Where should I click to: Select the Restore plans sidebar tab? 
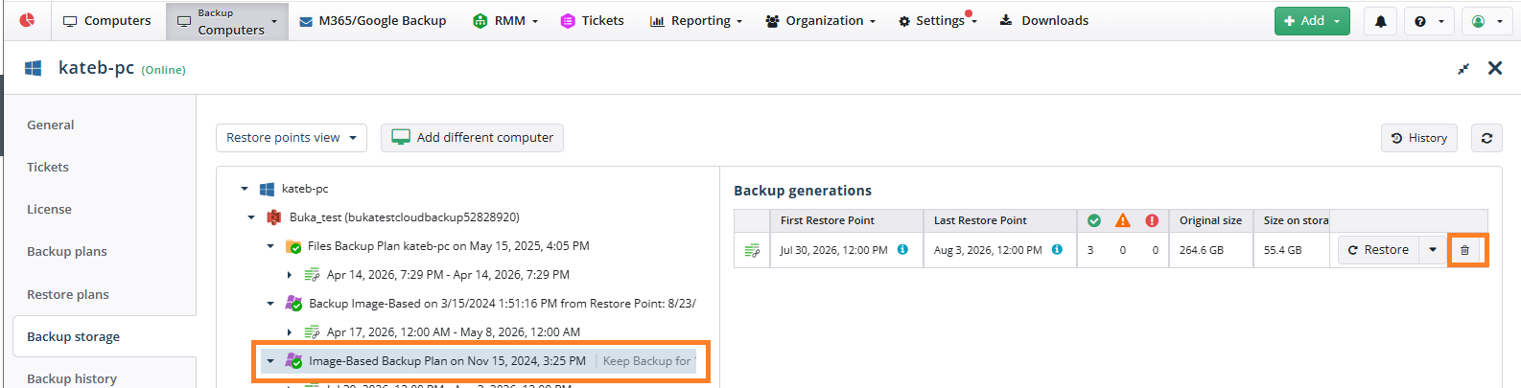point(68,294)
